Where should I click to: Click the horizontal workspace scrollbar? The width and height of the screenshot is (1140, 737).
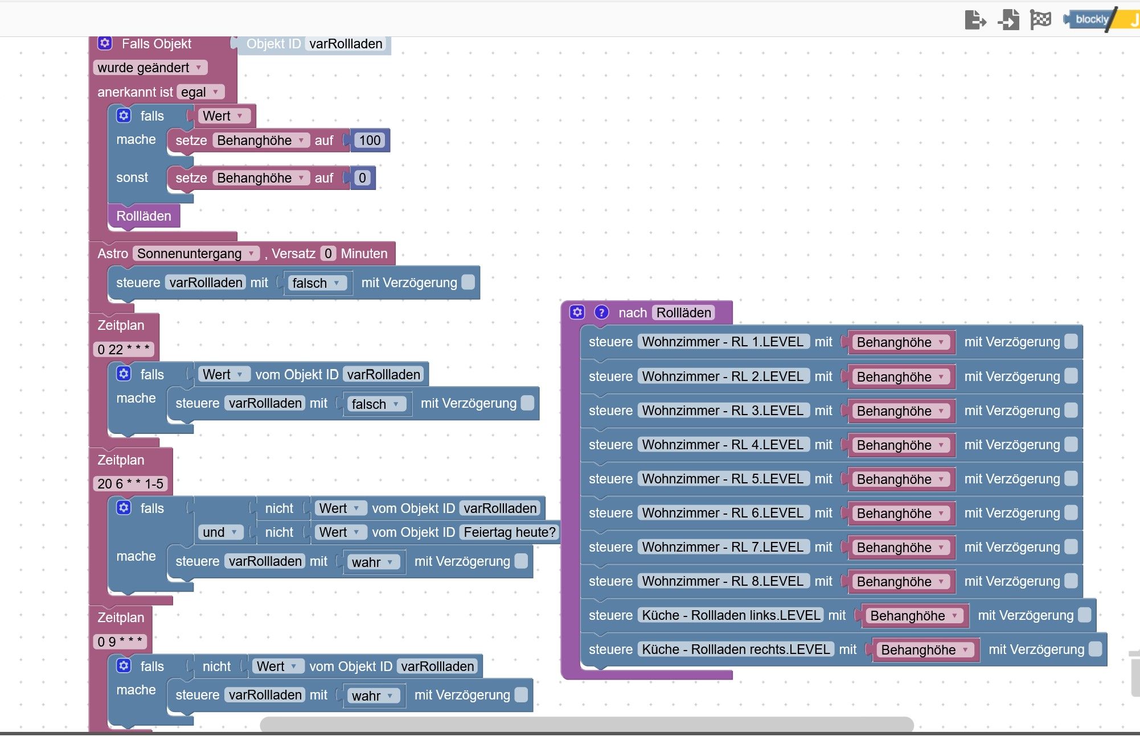click(x=587, y=724)
